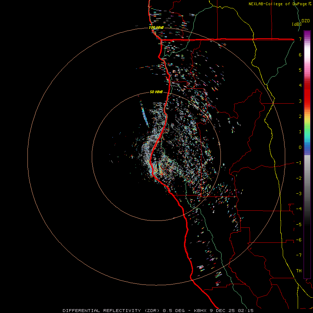
Task: Click the scale value -3
Action: tap(299, 193)
